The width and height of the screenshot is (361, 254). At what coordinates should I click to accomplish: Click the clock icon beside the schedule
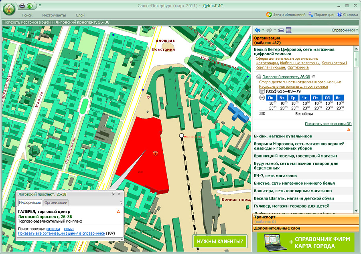tap(262, 97)
